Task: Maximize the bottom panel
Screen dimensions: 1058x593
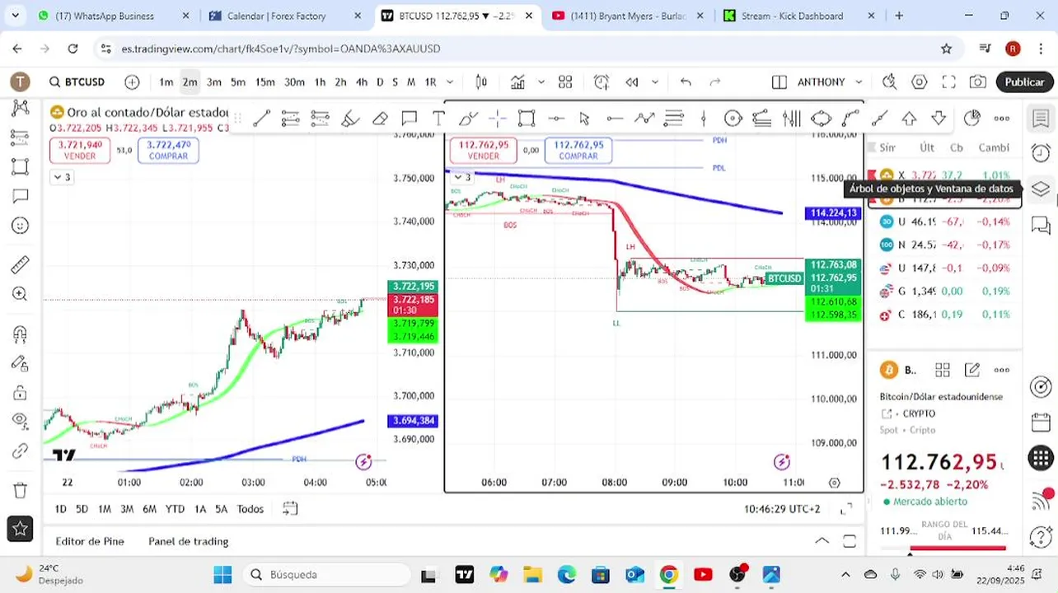Action: (850, 541)
